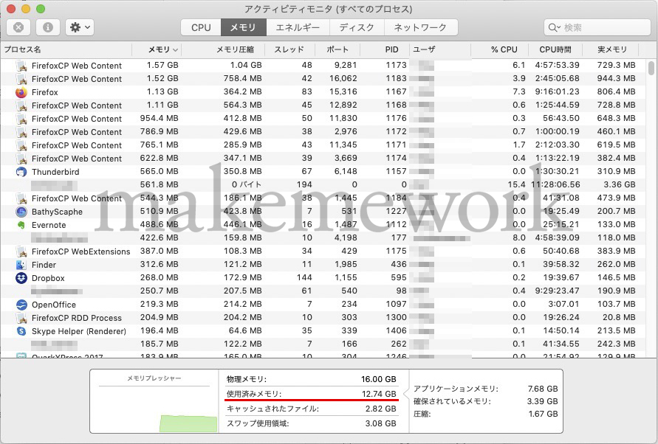Click the FirefoxCP RDD Process icon
Screen dimensions: 658x444
(21, 318)
